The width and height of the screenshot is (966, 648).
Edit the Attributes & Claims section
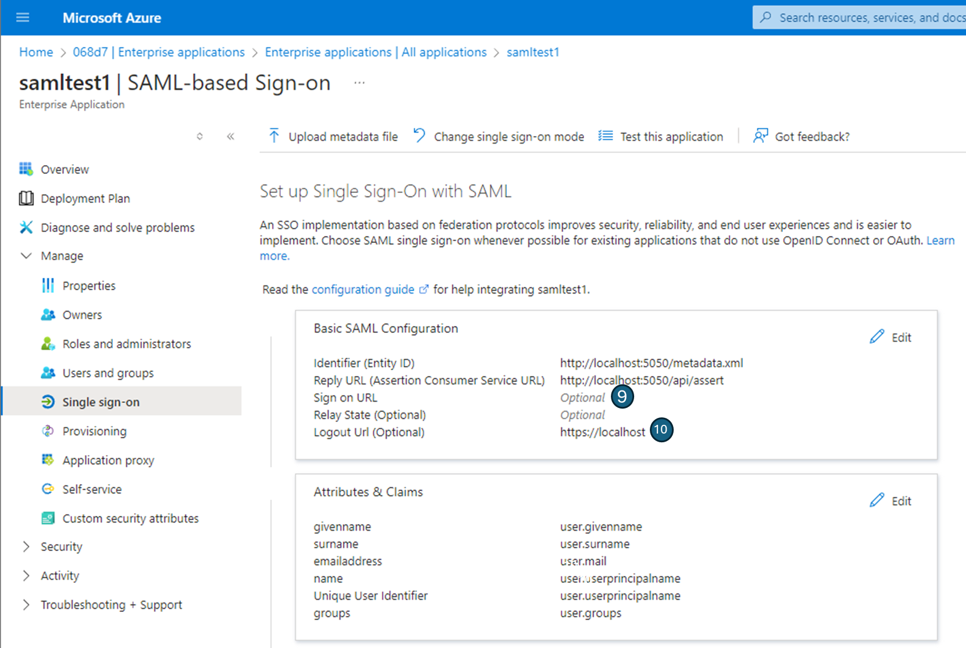point(890,500)
